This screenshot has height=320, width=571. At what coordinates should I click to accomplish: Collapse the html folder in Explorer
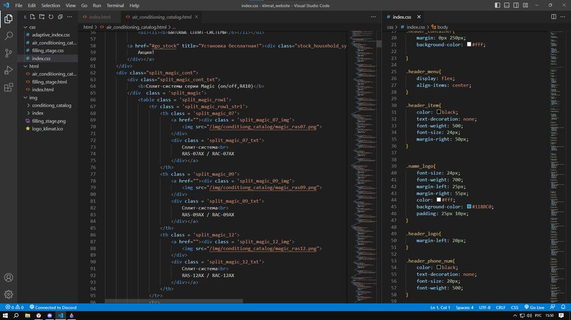pyautogui.click(x=34, y=66)
